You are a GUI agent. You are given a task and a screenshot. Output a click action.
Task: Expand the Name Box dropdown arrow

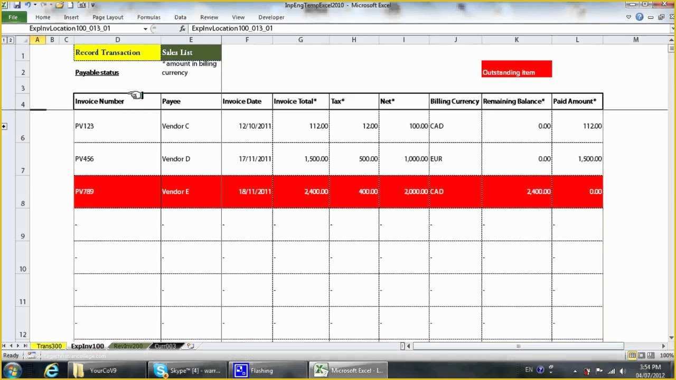(145, 28)
